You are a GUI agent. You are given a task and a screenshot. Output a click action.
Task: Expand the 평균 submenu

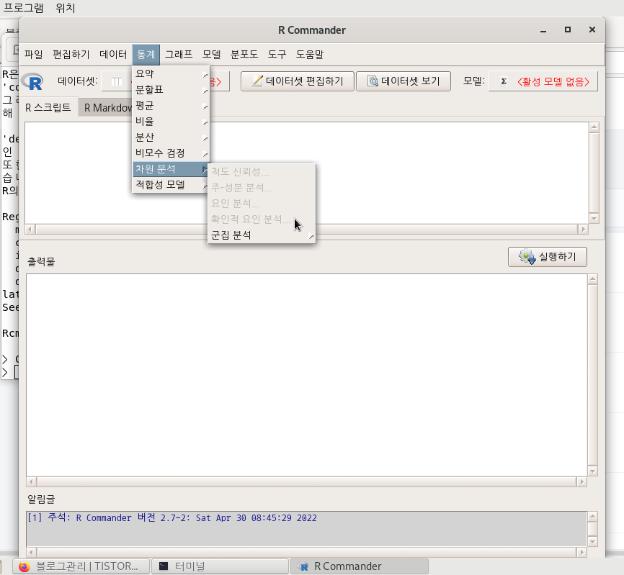click(171, 106)
